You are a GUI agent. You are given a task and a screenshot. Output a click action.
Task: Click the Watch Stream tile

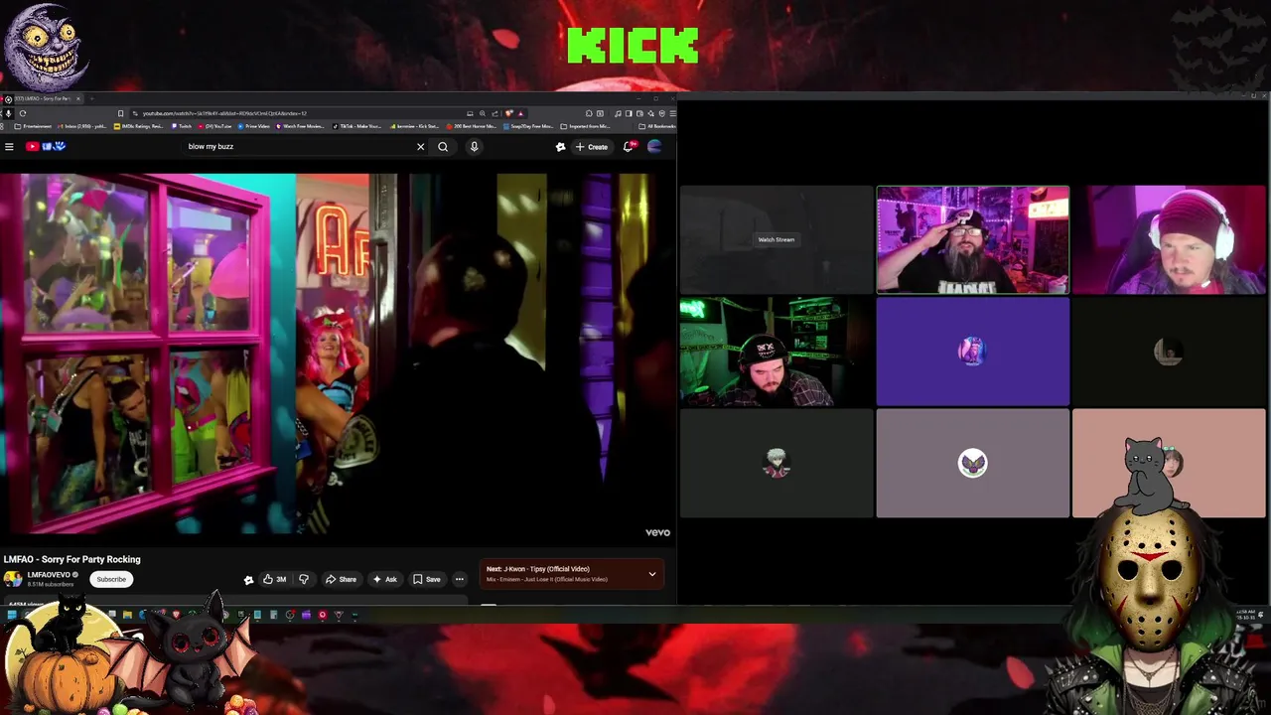777,239
